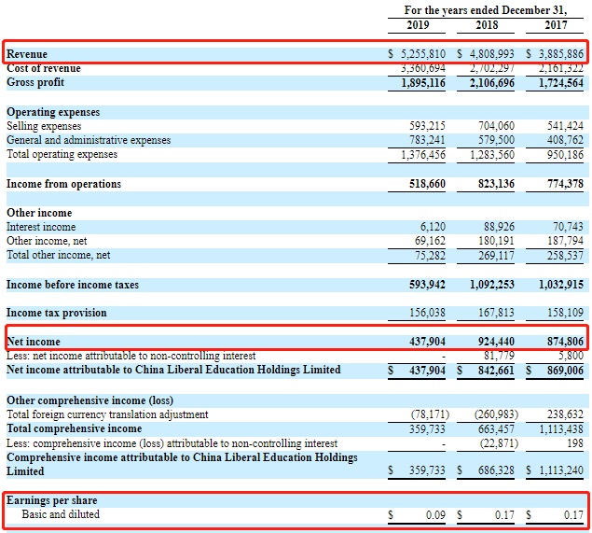Select 2019 Income before taxes 593,942

pyautogui.click(x=427, y=285)
